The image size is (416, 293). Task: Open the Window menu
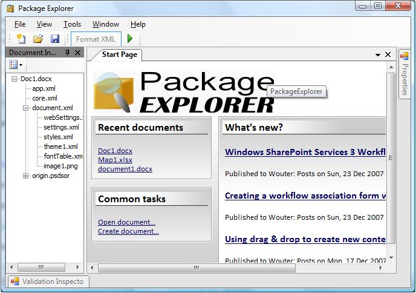[106, 24]
